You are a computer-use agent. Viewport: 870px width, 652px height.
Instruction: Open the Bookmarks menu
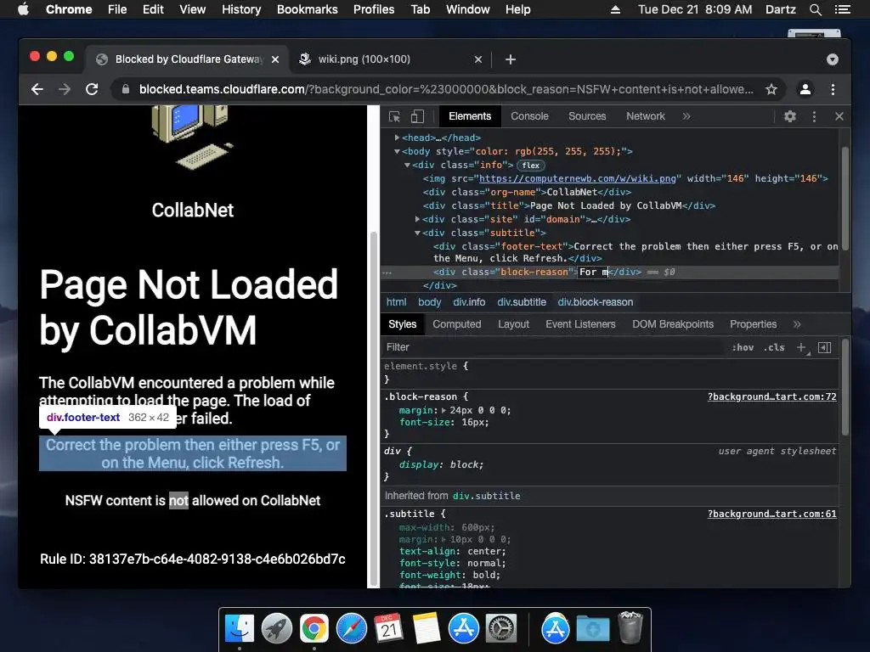(308, 9)
